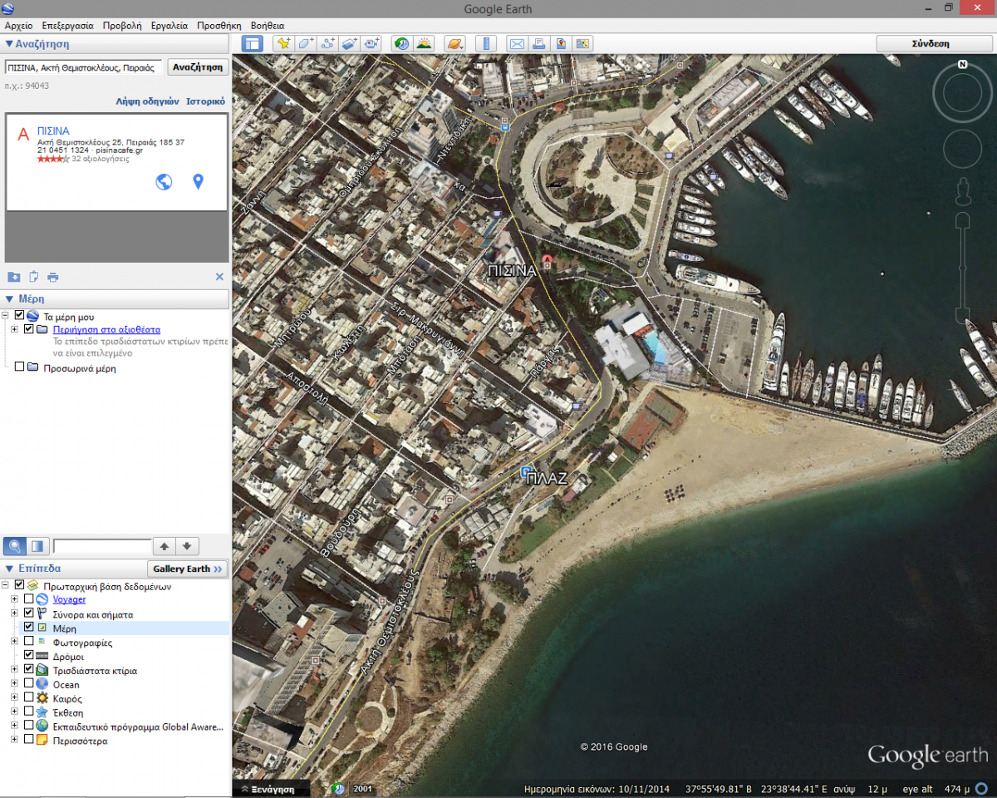Expand the Έκθεση layer node
This screenshot has width=997, height=798.
coord(14,712)
